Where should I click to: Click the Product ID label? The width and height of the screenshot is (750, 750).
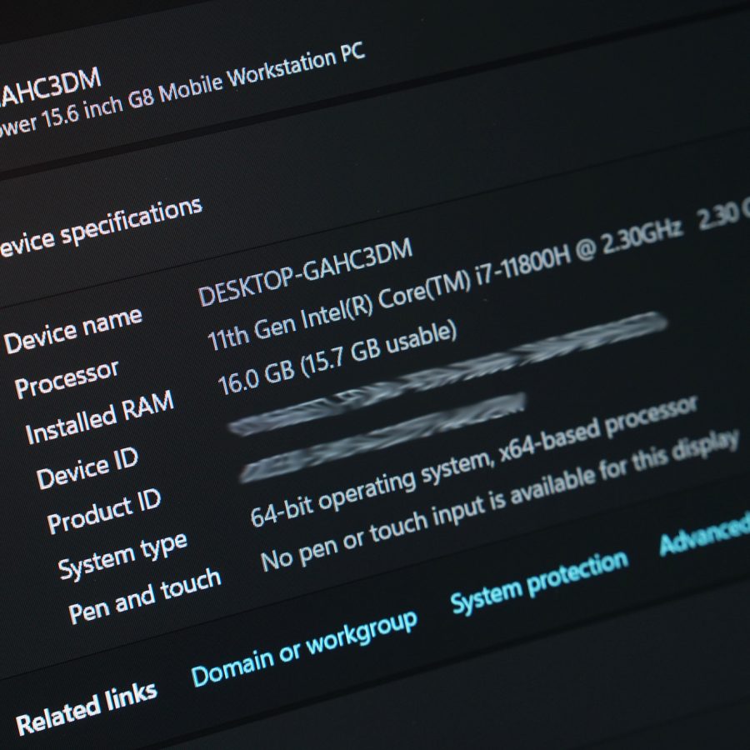tap(104, 511)
